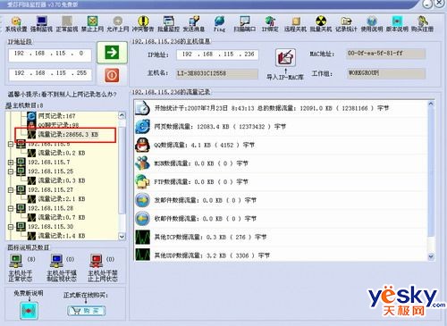
Task: Select 流量记录:0.3 KB tree entry
Action: tap(56, 180)
